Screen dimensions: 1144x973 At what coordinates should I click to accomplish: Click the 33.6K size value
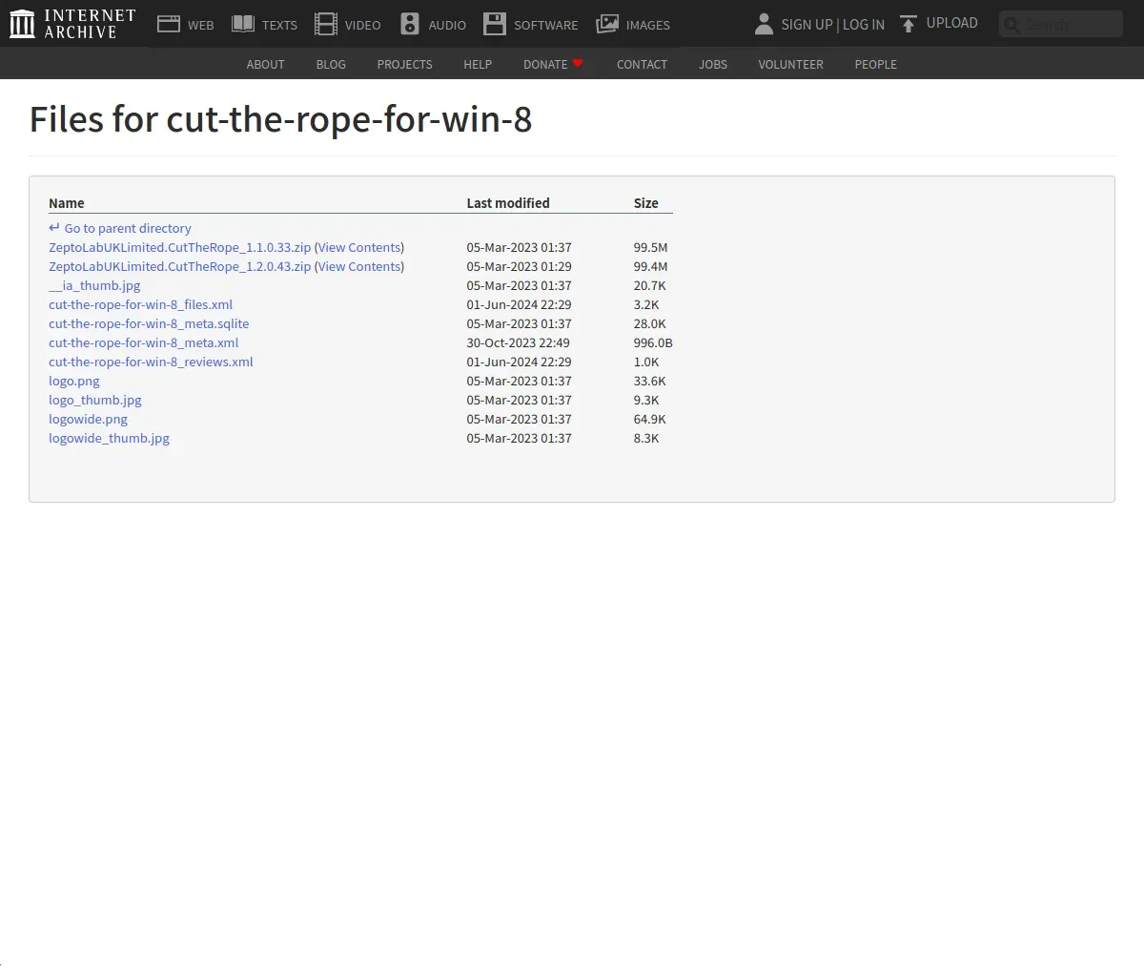[x=649, y=381]
